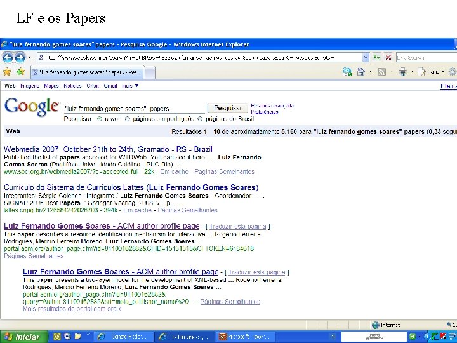Click the address bar URL field

click(x=200, y=57)
